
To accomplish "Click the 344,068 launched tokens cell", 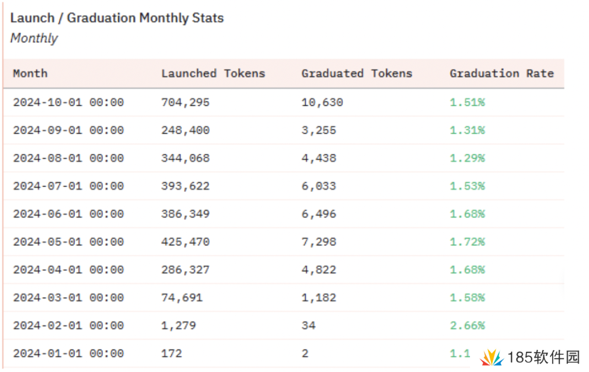I will tap(185, 158).
